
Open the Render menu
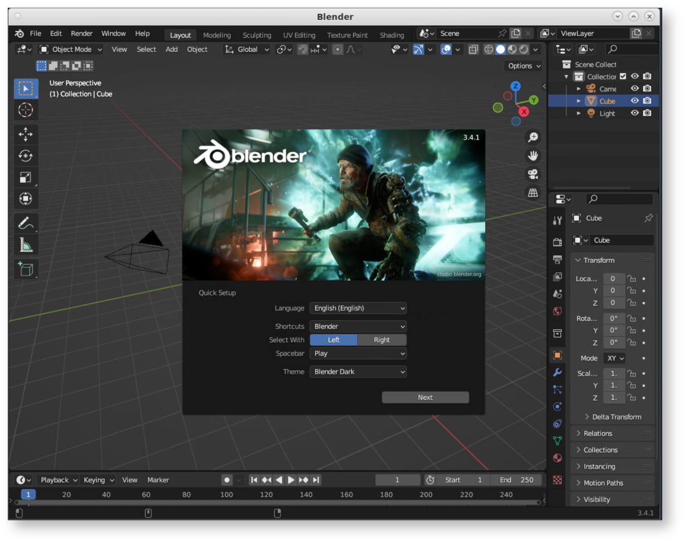(82, 34)
